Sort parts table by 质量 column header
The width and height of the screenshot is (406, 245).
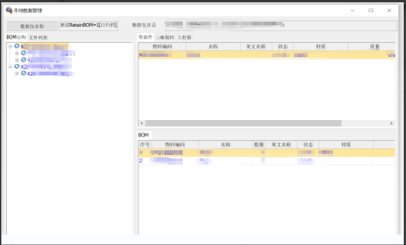(374, 46)
